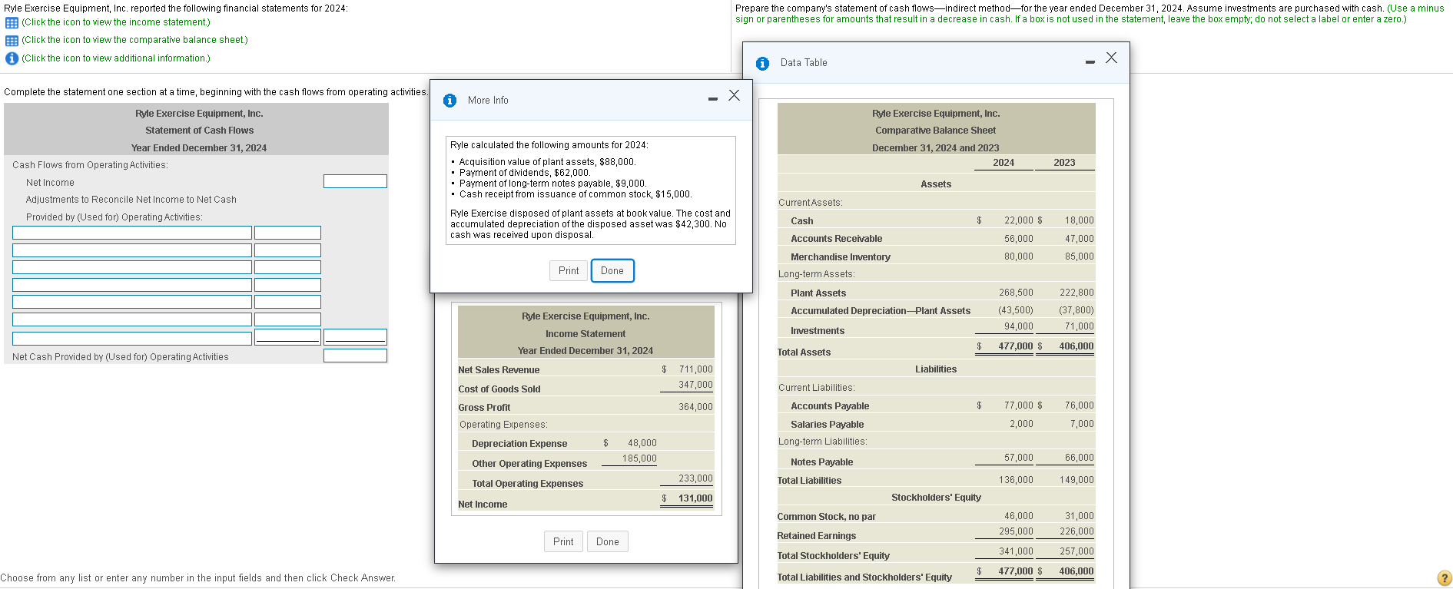The height and width of the screenshot is (589, 1453).
Task: Click the adjustments subtotal field in the outer column
Action: click(x=355, y=336)
